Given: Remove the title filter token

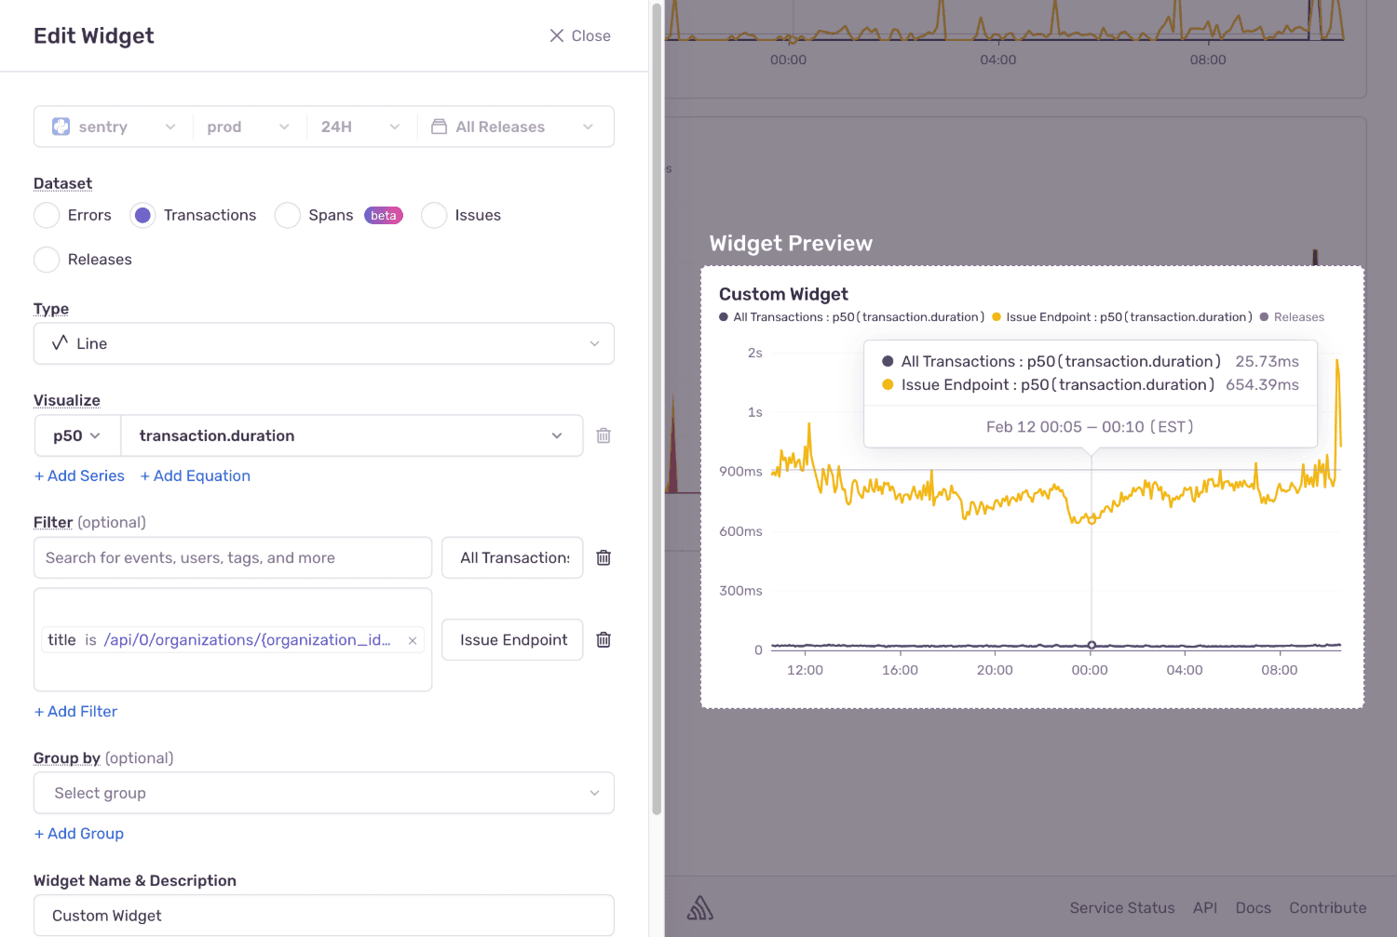Looking at the screenshot, I should click(412, 640).
